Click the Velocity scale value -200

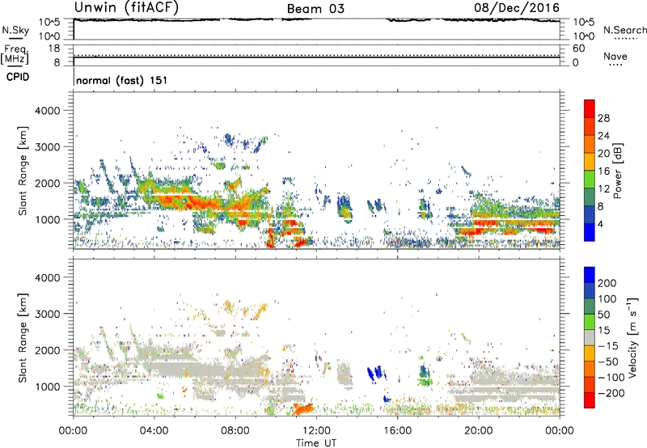tap(611, 393)
